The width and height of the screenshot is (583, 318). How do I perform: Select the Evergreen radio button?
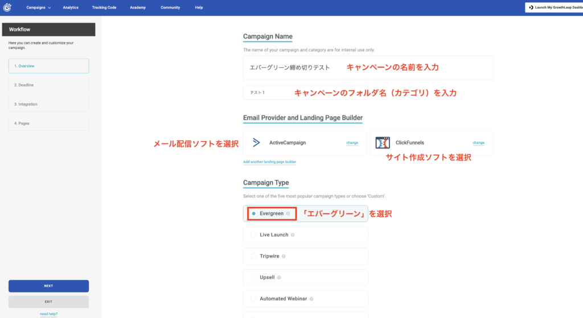253,213
